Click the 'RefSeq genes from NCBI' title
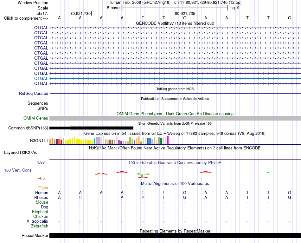This screenshot has width=301, height=243. coord(175,89)
